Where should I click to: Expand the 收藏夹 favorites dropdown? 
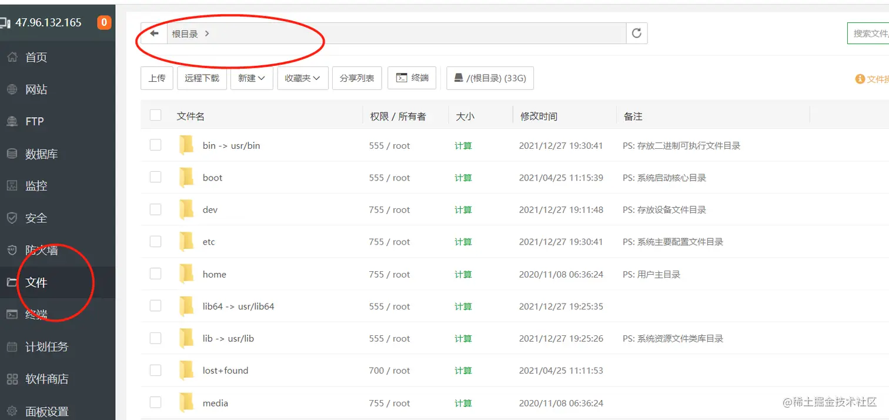coord(303,78)
